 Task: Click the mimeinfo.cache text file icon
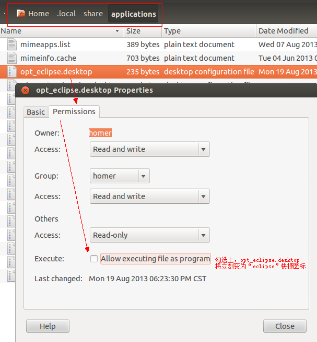point(11,58)
